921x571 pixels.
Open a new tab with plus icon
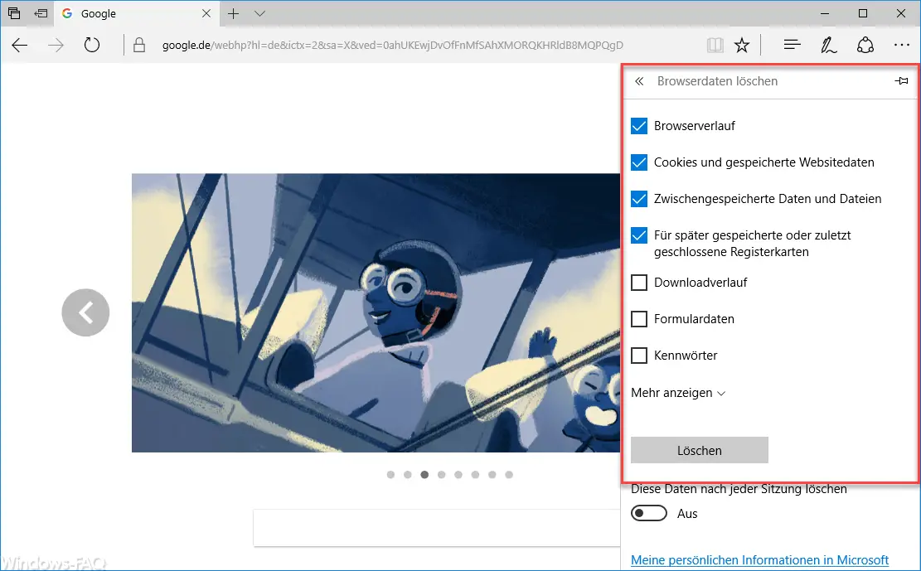[x=233, y=13]
